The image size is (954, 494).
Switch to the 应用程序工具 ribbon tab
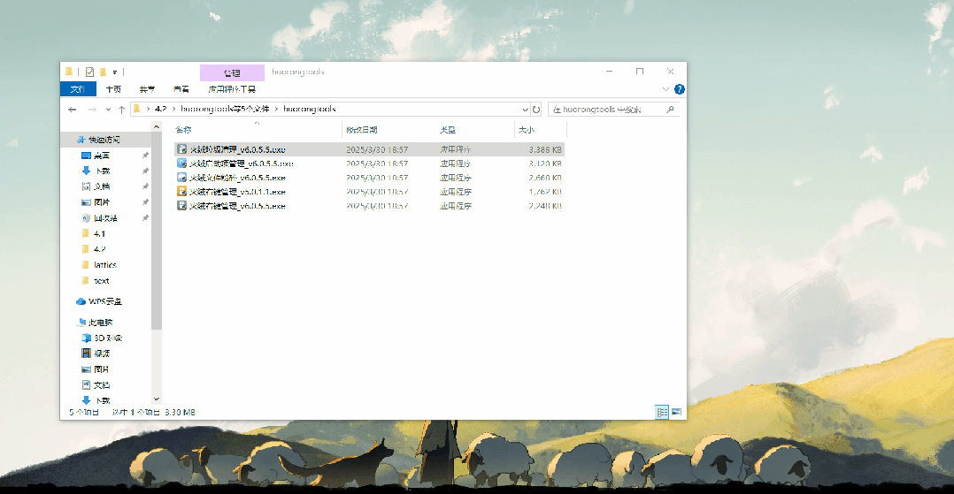(x=232, y=89)
